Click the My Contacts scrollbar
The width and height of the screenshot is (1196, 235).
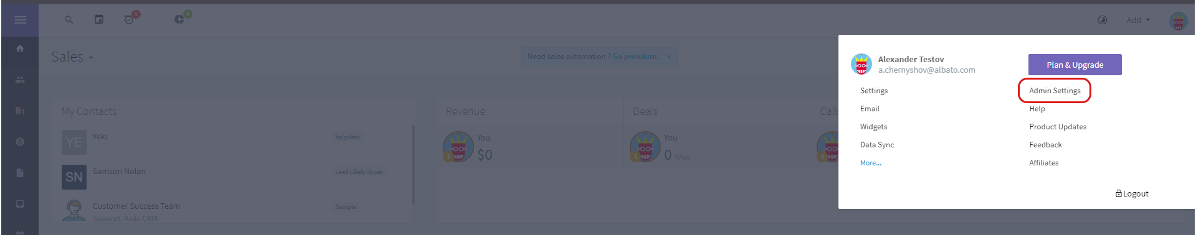413,165
